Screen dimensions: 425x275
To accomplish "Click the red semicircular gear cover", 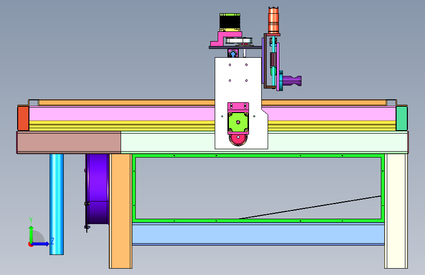I will [238, 140].
